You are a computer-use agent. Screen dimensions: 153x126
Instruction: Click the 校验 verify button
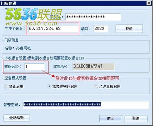click(x=129, y=29)
